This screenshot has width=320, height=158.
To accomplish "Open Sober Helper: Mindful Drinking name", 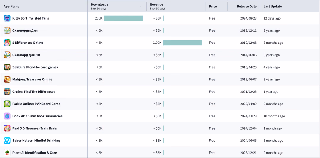I will pos(36,141).
